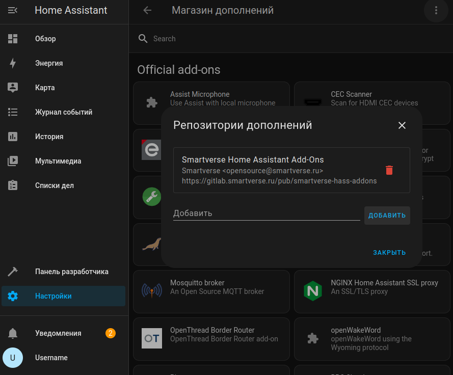The image size is (453, 375).
Task: Open Энергия in the sidebar
Action: [49, 63]
